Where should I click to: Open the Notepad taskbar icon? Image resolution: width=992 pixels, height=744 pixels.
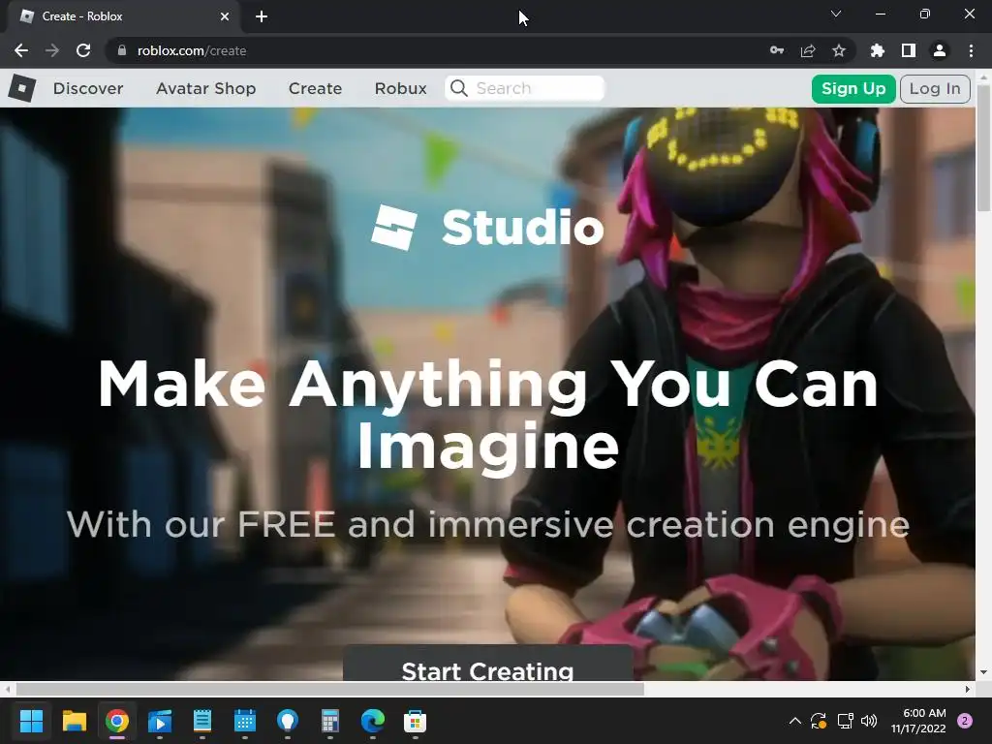(202, 721)
